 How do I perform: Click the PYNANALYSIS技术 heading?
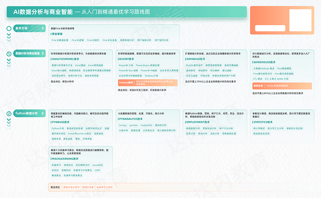[x=130, y=119]
